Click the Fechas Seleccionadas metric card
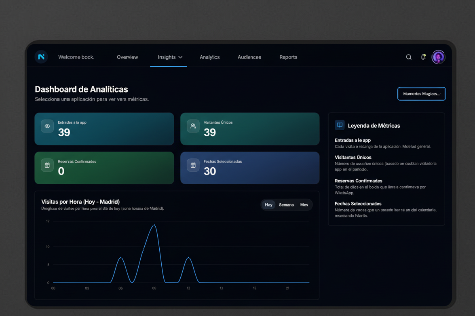 click(x=249, y=168)
